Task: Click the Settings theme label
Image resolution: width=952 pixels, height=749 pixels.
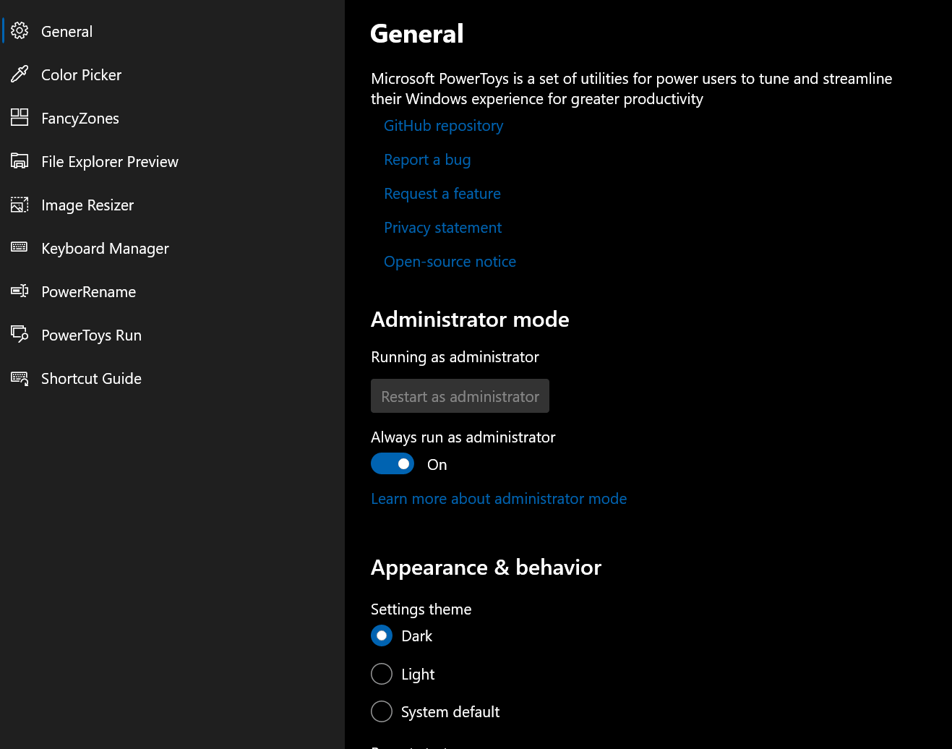Action: click(x=421, y=609)
